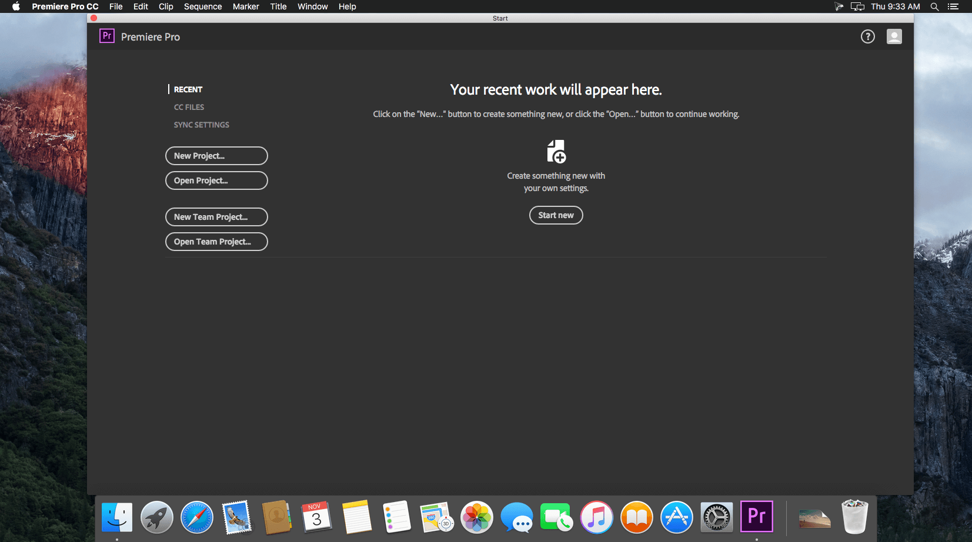Click the user account profile icon
Screen dimensions: 972x542
pos(894,36)
